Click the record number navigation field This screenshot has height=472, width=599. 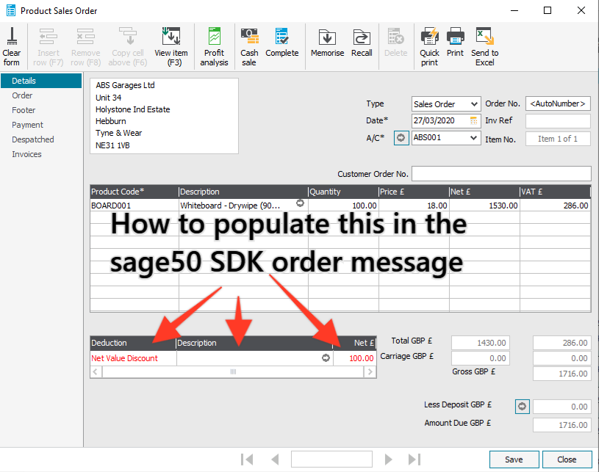331,459
